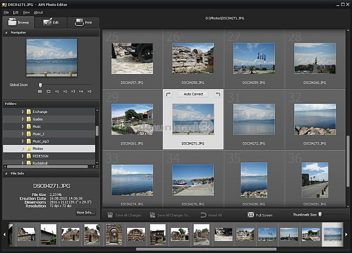Click the Thumbnails Size slider handle
Image resolution: width=352 pixels, height=253 pixels.
click(320, 215)
